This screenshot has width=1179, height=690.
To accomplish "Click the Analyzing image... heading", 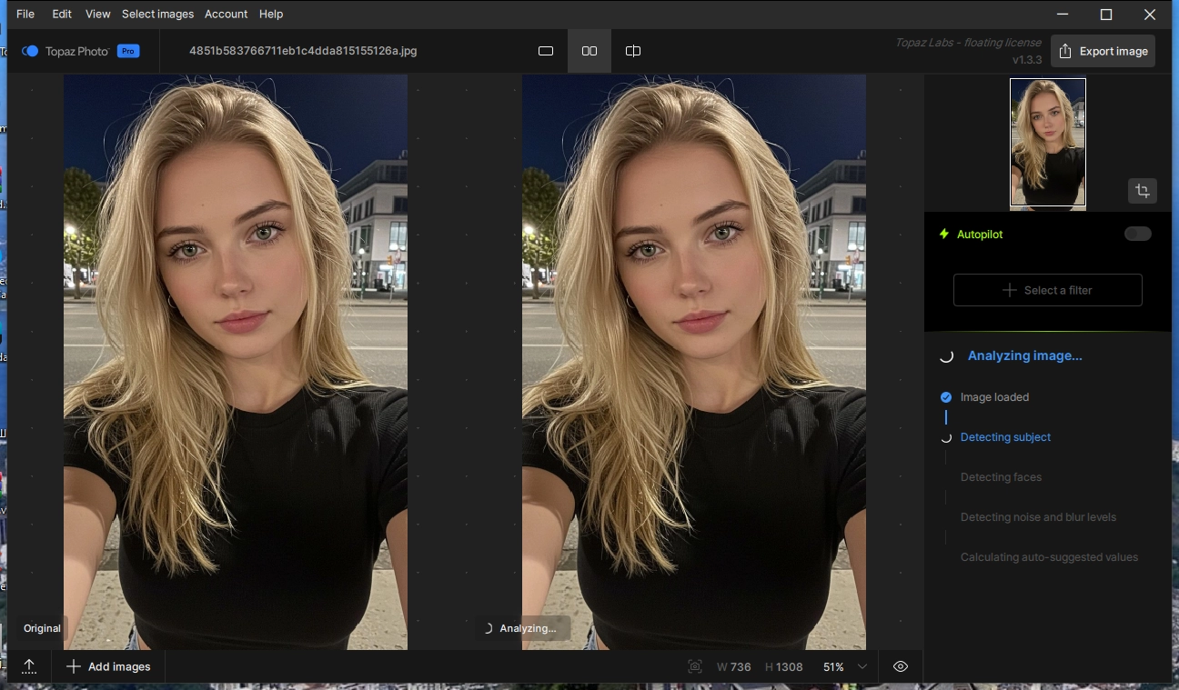I will [x=1024, y=355].
